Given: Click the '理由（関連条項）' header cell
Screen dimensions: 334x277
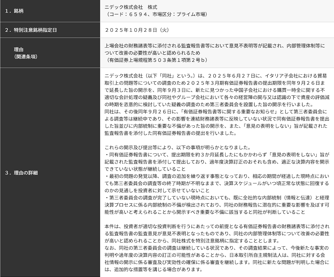Looking at the screenshot, I should 50,53.
